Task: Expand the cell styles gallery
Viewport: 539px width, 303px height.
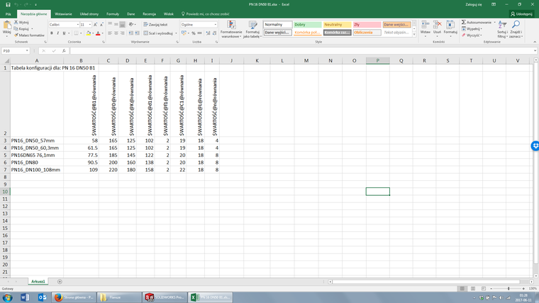Action: pos(414,34)
